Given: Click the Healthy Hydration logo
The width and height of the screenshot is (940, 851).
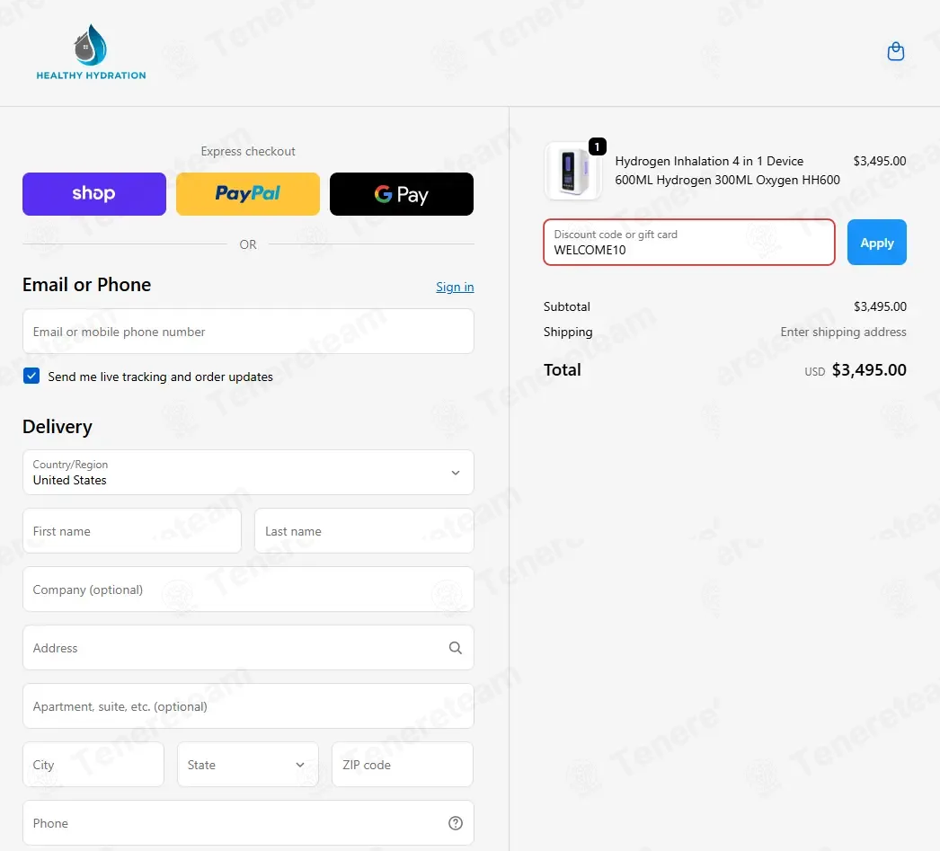Looking at the screenshot, I should (x=91, y=52).
